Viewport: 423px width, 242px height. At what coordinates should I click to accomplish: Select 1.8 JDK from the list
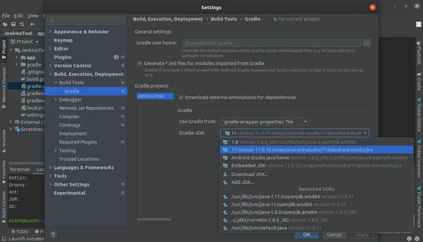coord(293,142)
